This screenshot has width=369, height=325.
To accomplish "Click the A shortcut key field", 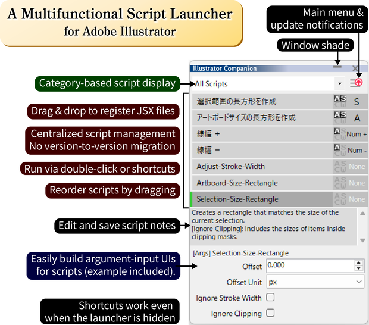I will [x=357, y=118].
